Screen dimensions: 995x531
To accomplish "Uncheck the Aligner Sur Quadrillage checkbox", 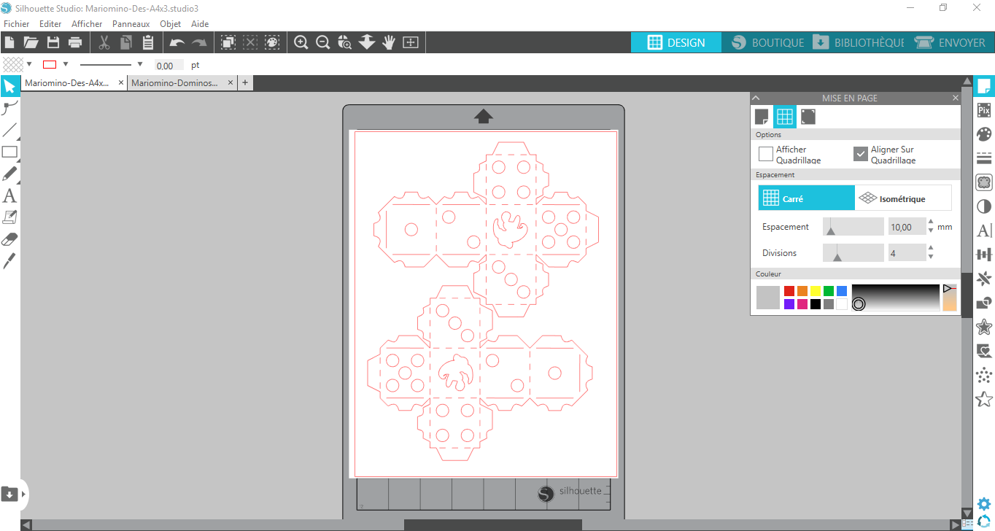I will pos(860,154).
